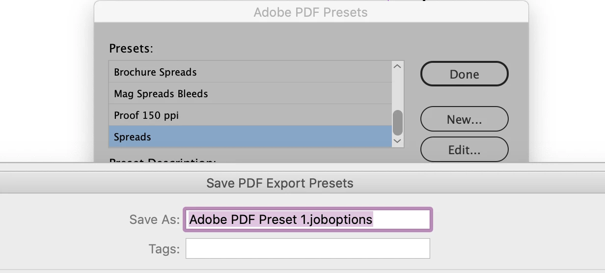605x273 pixels.
Task: Click the Save As: label
Action: tap(155, 219)
